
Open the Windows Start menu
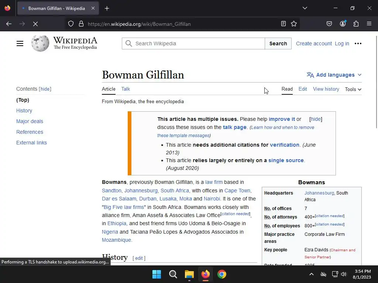click(x=157, y=274)
